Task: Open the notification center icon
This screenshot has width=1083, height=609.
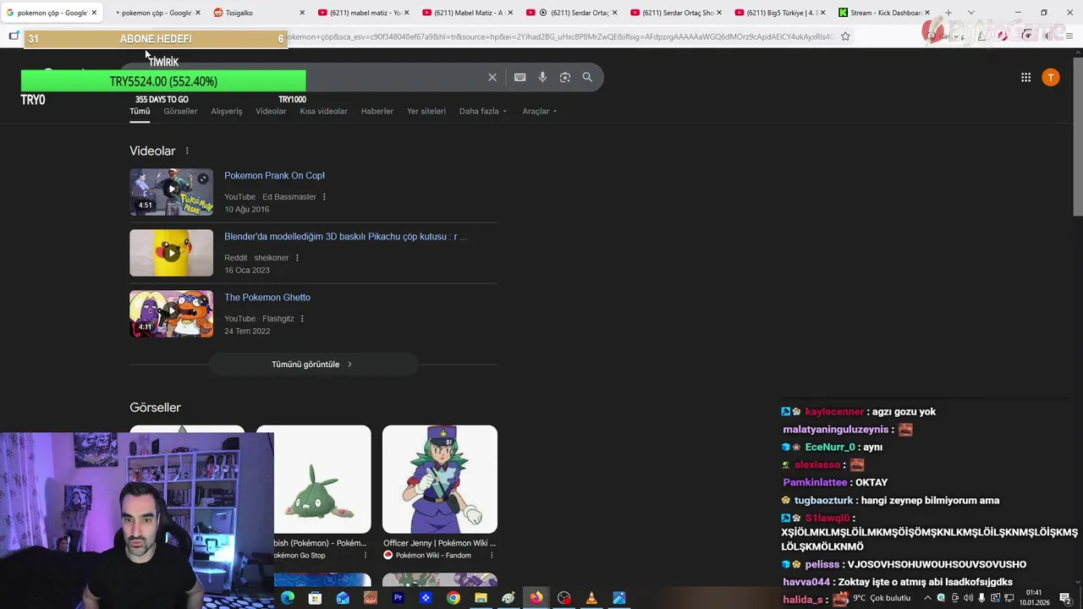Action: 1065,598
